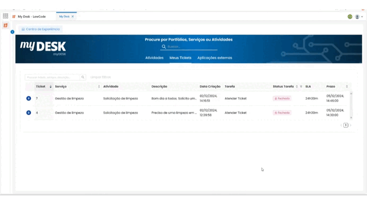Click creation date 02/12/2024, 14:16:51
367x205 pixels.
[208, 98]
